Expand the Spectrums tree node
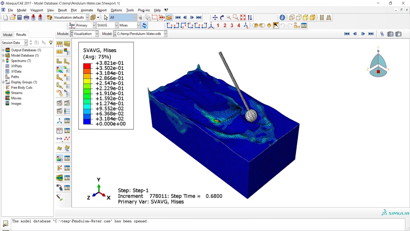Screen dimensions: 410x231 3,61
